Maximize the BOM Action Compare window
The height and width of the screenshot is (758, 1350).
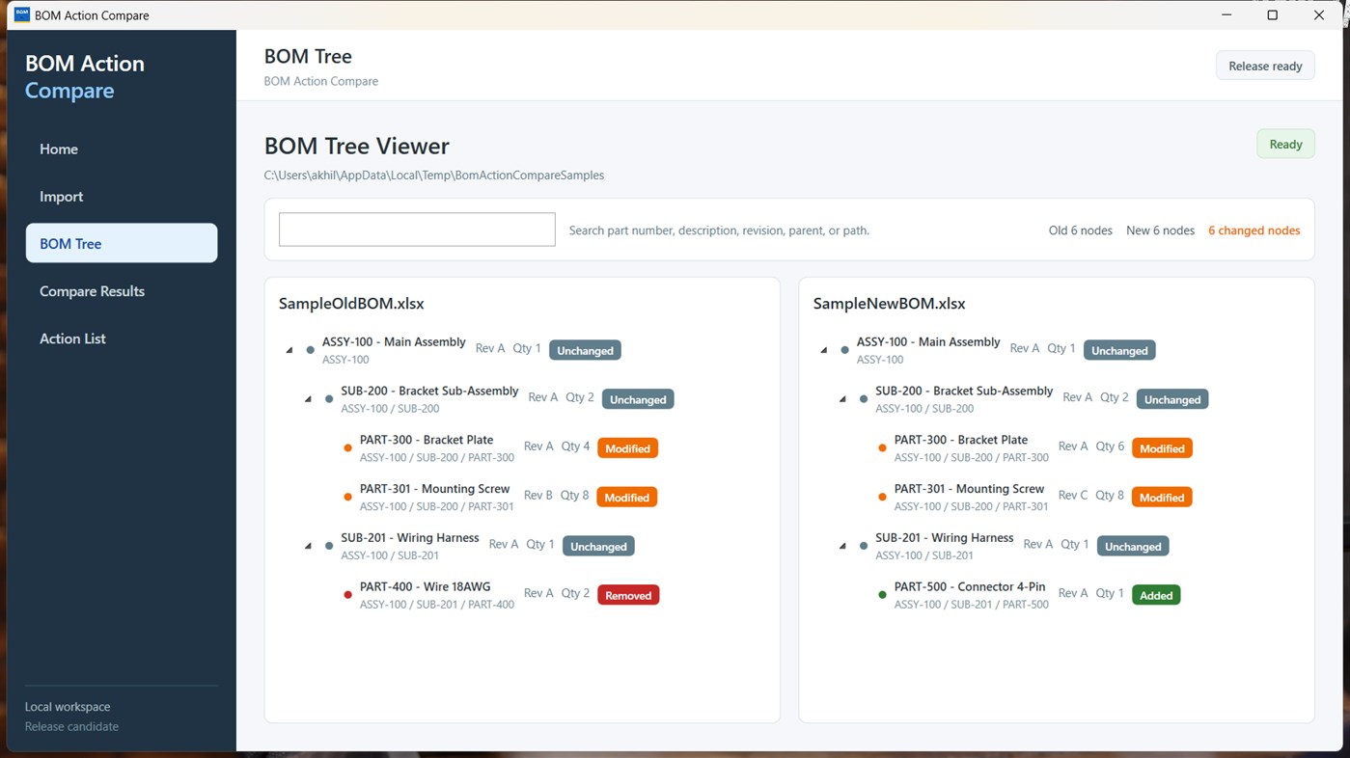point(1272,15)
